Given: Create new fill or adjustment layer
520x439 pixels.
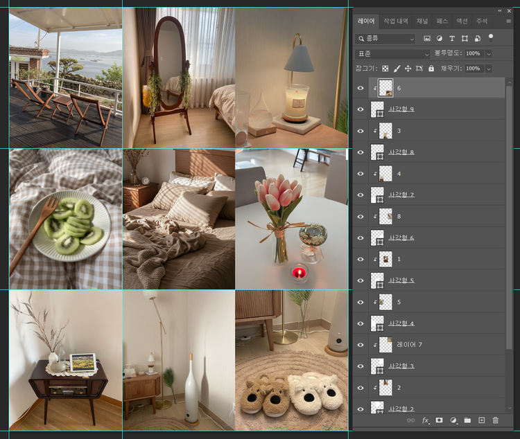Looking at the screenshot, I should tap(453, 420).
